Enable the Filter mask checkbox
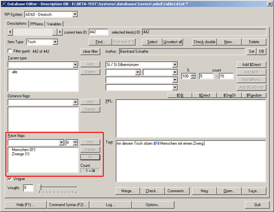The width and height of the screenshot is (274, 212). pyautogui.click(x=10, y=51)
